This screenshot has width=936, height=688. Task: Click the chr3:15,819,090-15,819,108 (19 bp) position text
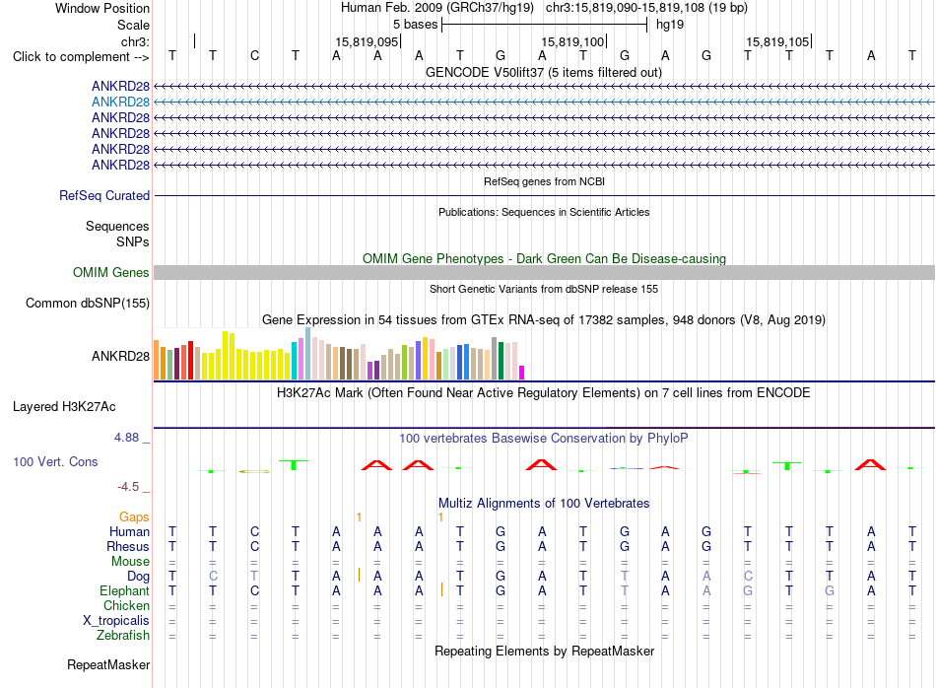(x=646, y=8)
